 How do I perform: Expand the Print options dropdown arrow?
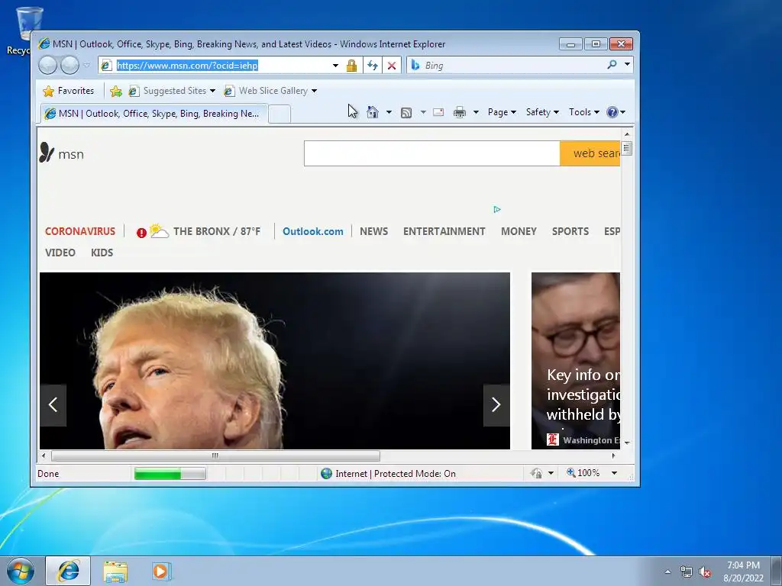coord(476,112)
